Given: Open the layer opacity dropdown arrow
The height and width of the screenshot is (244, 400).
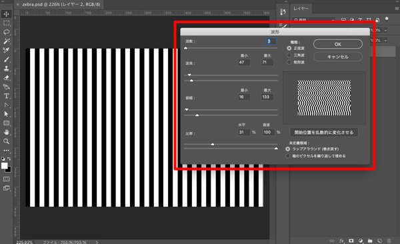Looking at the screenshot, I should [385, 30].
